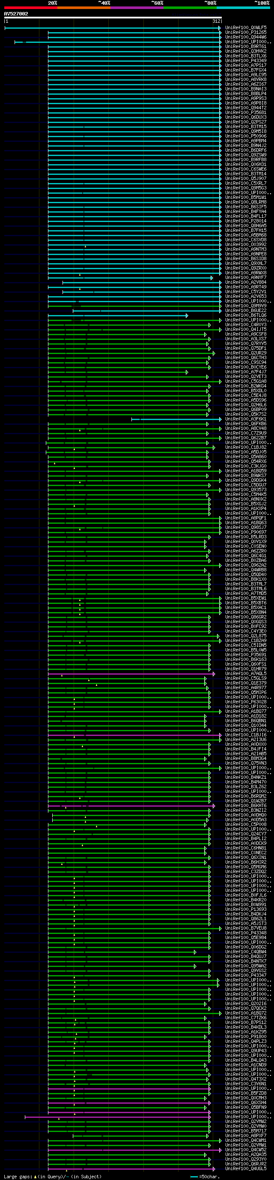Select hit label UniRef100_Q3HVK2
This screenshot has height=1180, width=274.
pyautogui.click(x=246, y=51)
